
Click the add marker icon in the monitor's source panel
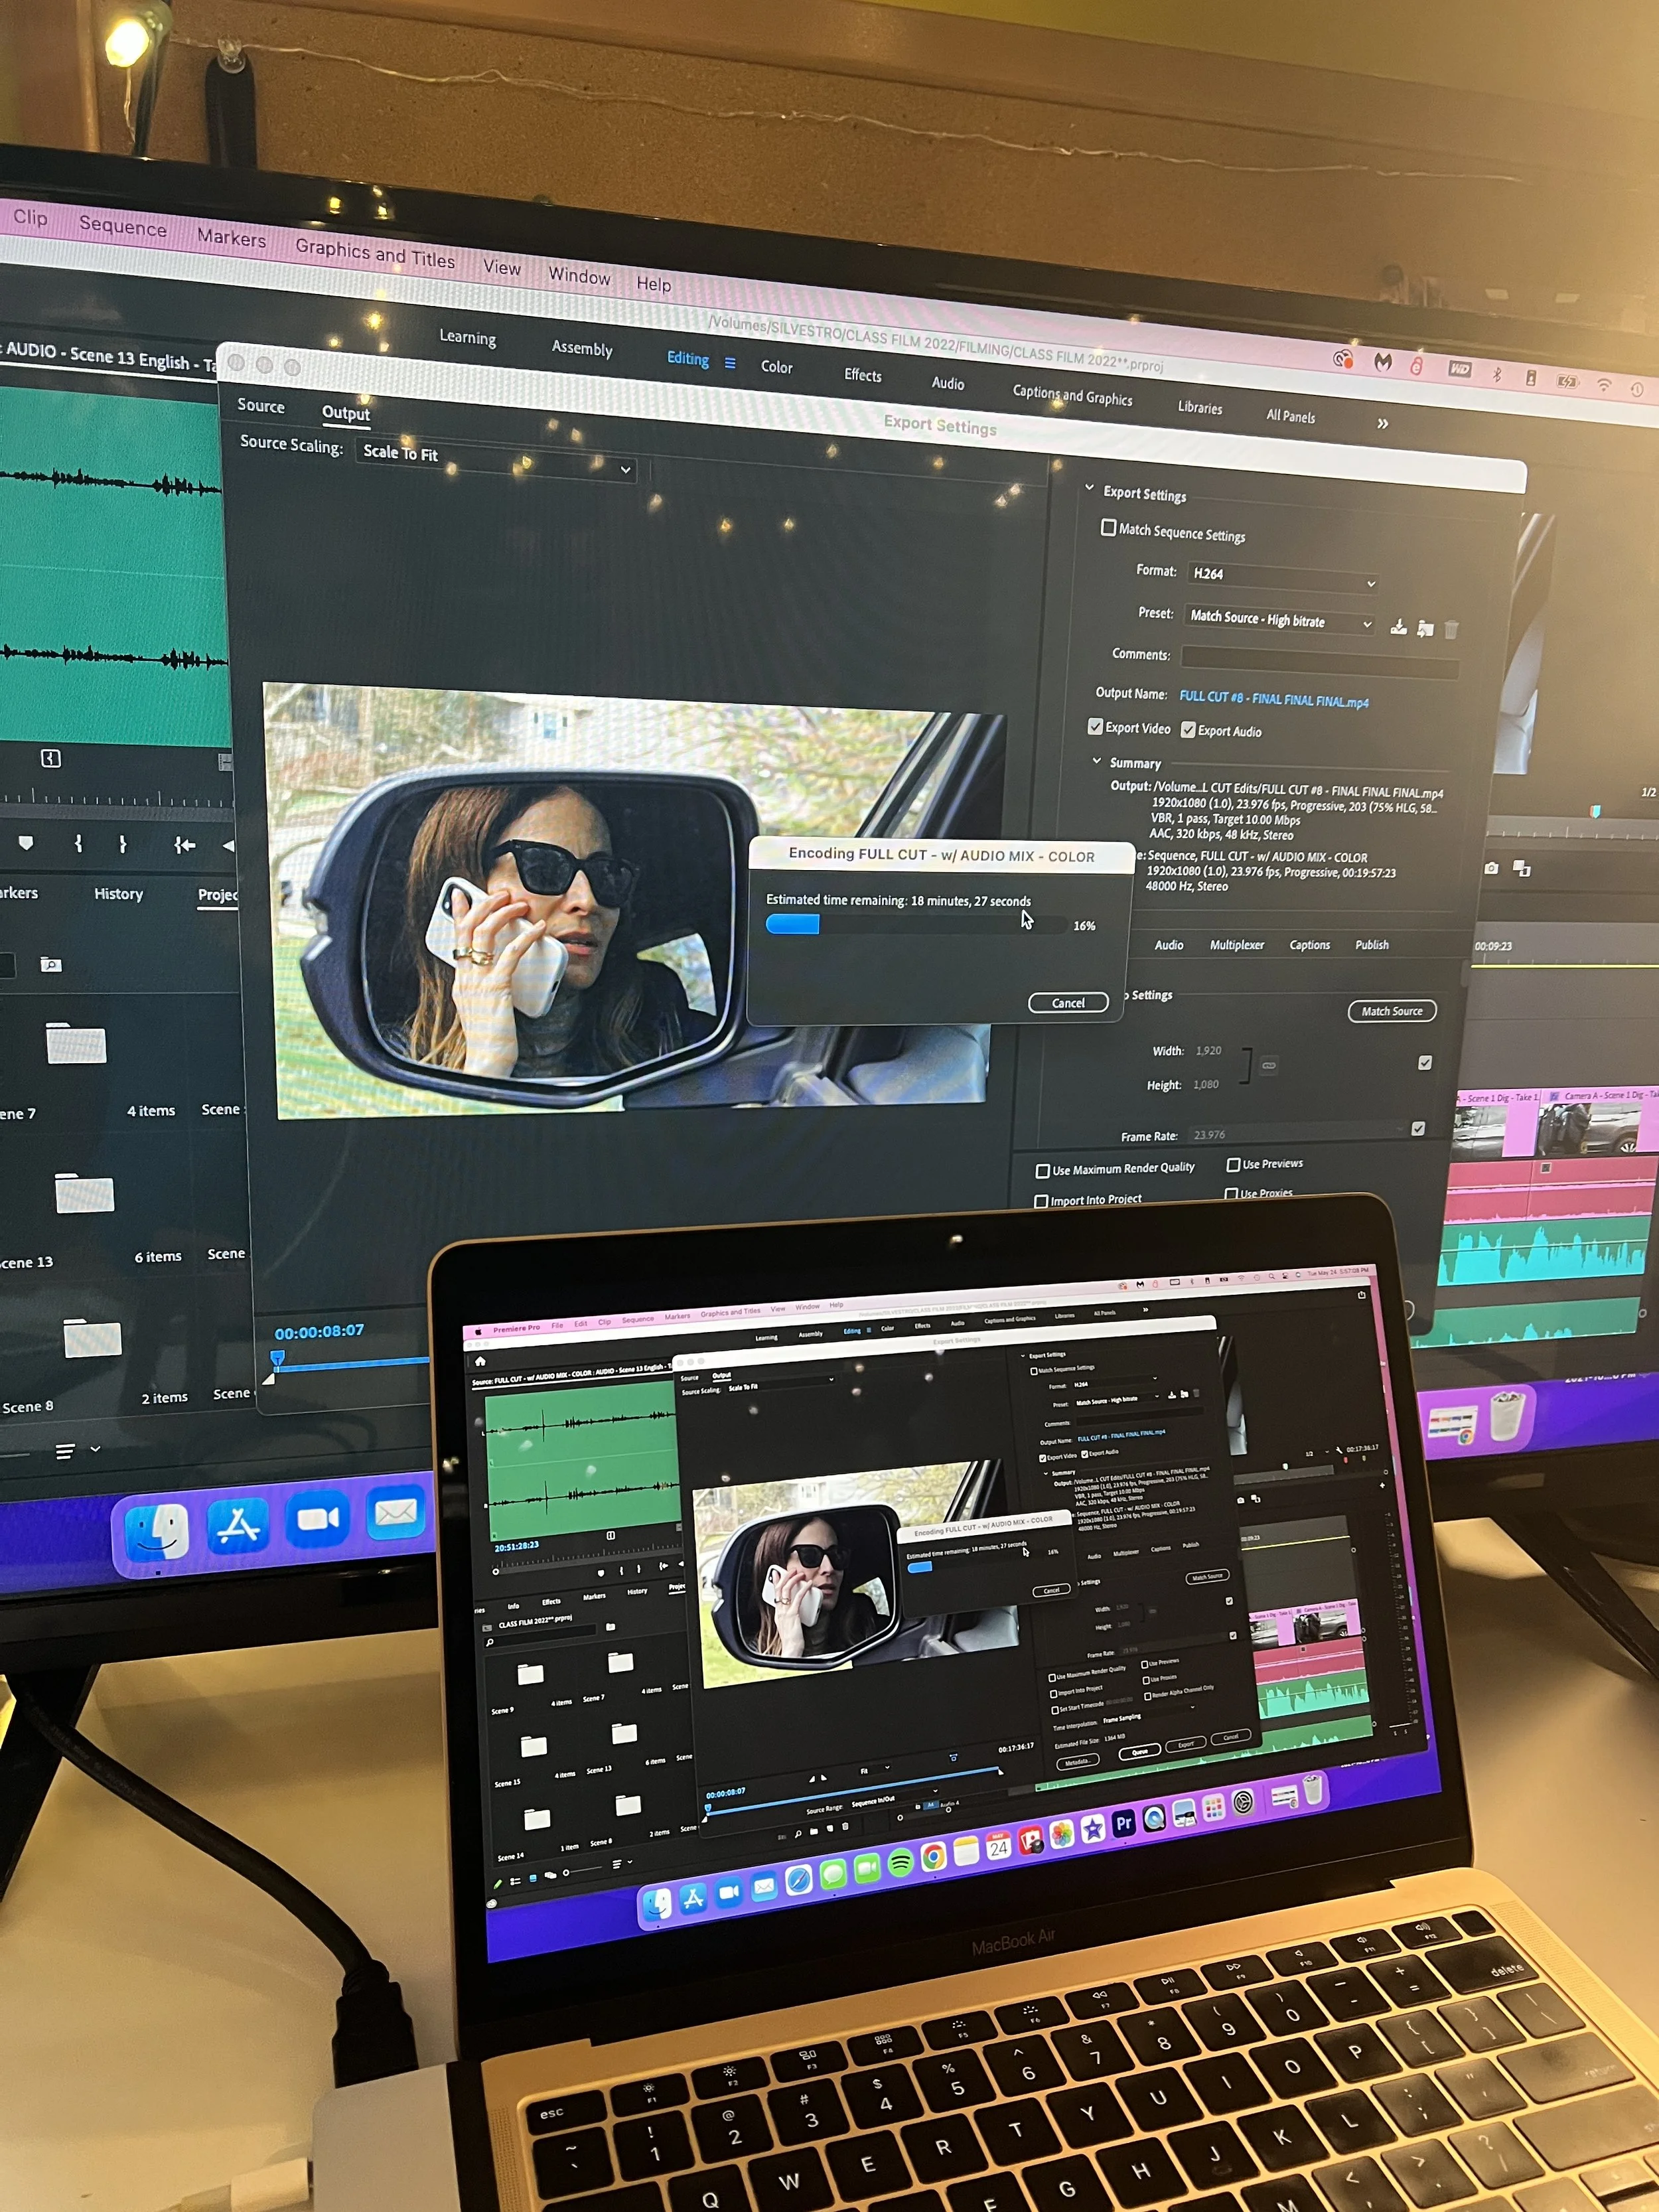point(26,843)
